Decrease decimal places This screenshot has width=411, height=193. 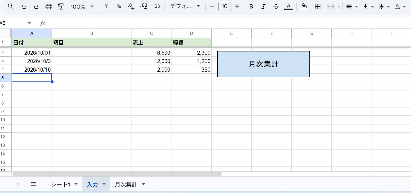tap(131, 6)
